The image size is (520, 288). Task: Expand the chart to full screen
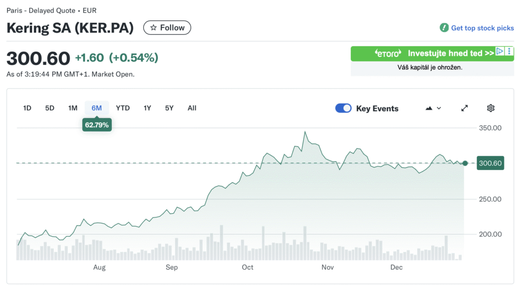click(x=465, y=108)
